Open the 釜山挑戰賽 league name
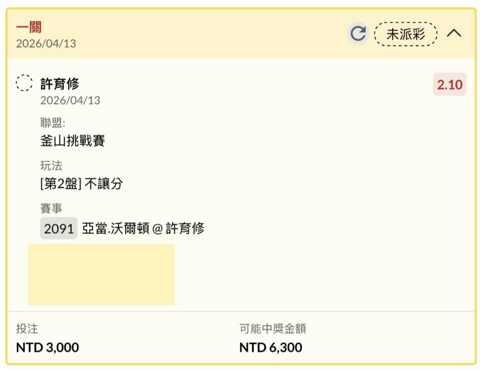Viewport: 483px width, 371px height. [x=72, y=141]
